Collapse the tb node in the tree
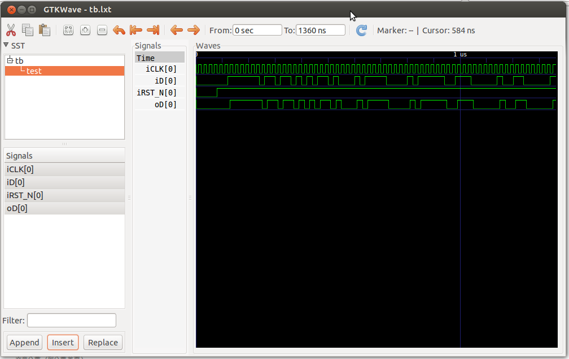The height and width of the screenshot is (359, 569). coord(9,60)
